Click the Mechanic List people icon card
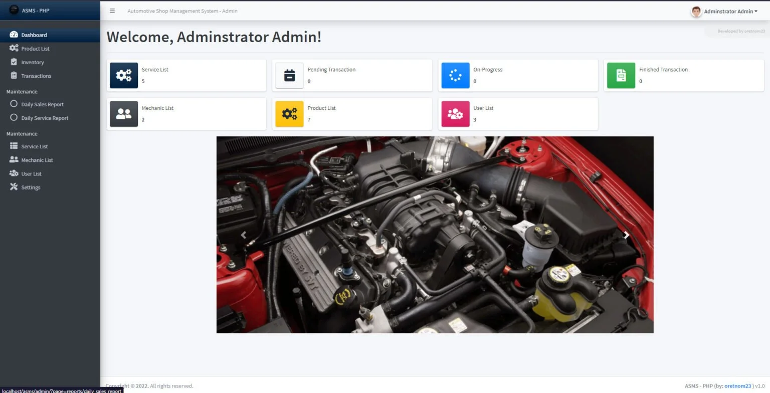 pyautogui.click(x=123, y=114)
